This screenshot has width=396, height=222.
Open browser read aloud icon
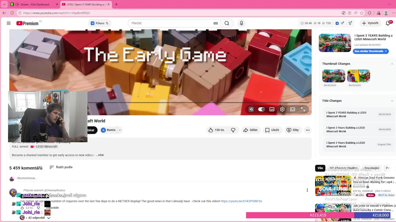(x=356, y=13)
